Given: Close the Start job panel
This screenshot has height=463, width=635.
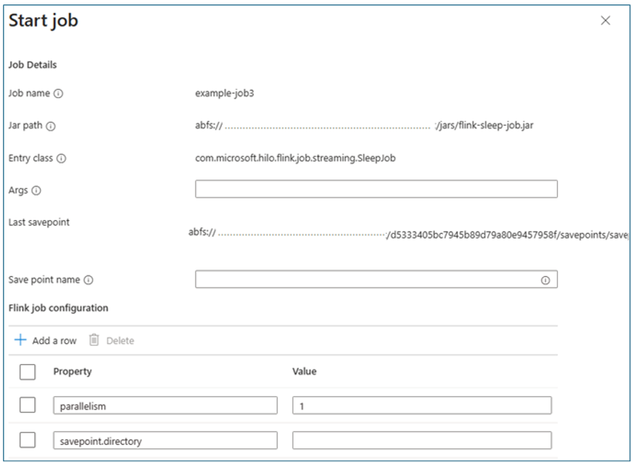Looking at the screenshot, I should click(605, 21).
